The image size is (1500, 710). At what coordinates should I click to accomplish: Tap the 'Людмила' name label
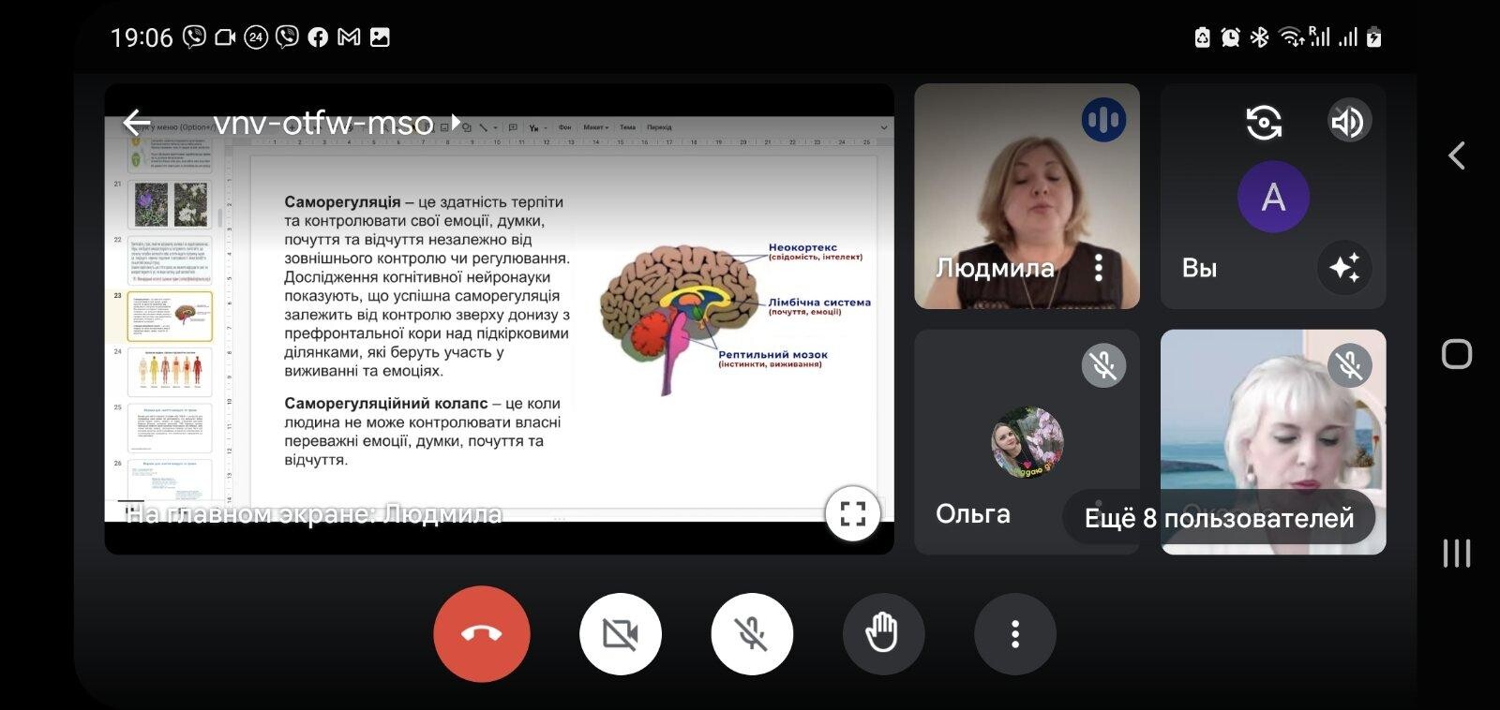pos(996,269)
